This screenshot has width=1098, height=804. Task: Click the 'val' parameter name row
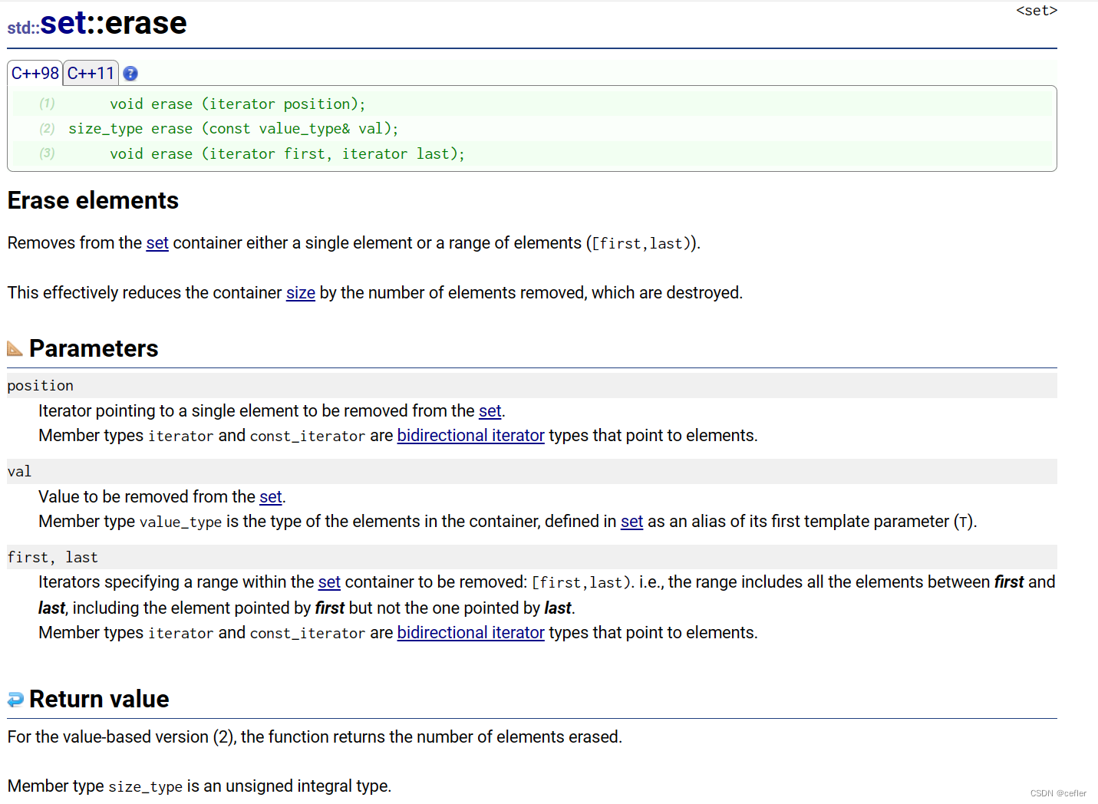coord(532,472)
